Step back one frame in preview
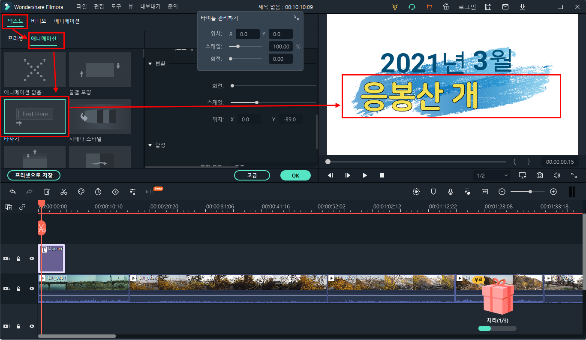This screenshot has width=586, height=340. click(330, 175)
